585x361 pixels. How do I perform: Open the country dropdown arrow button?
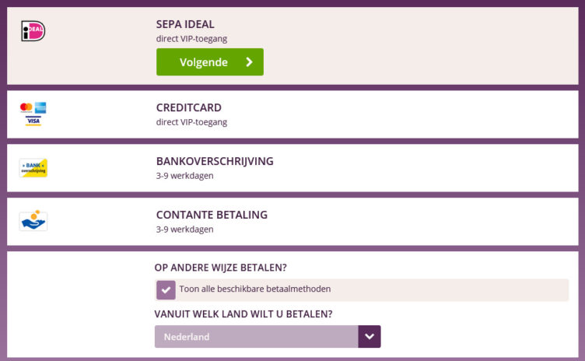370,337
